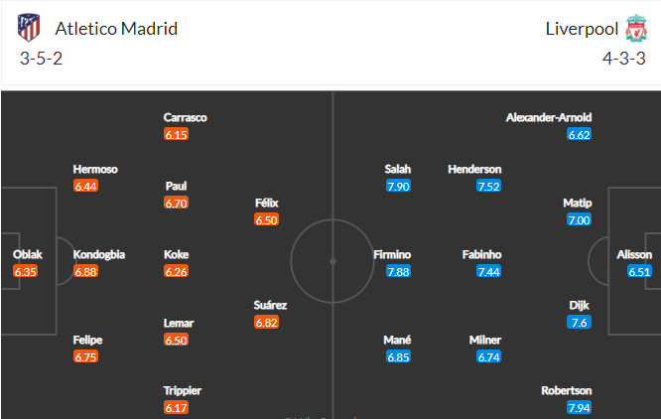Select Firmino's 7.88 rating
This screenshot has width=661, height=419.
[x=398, y=271]
